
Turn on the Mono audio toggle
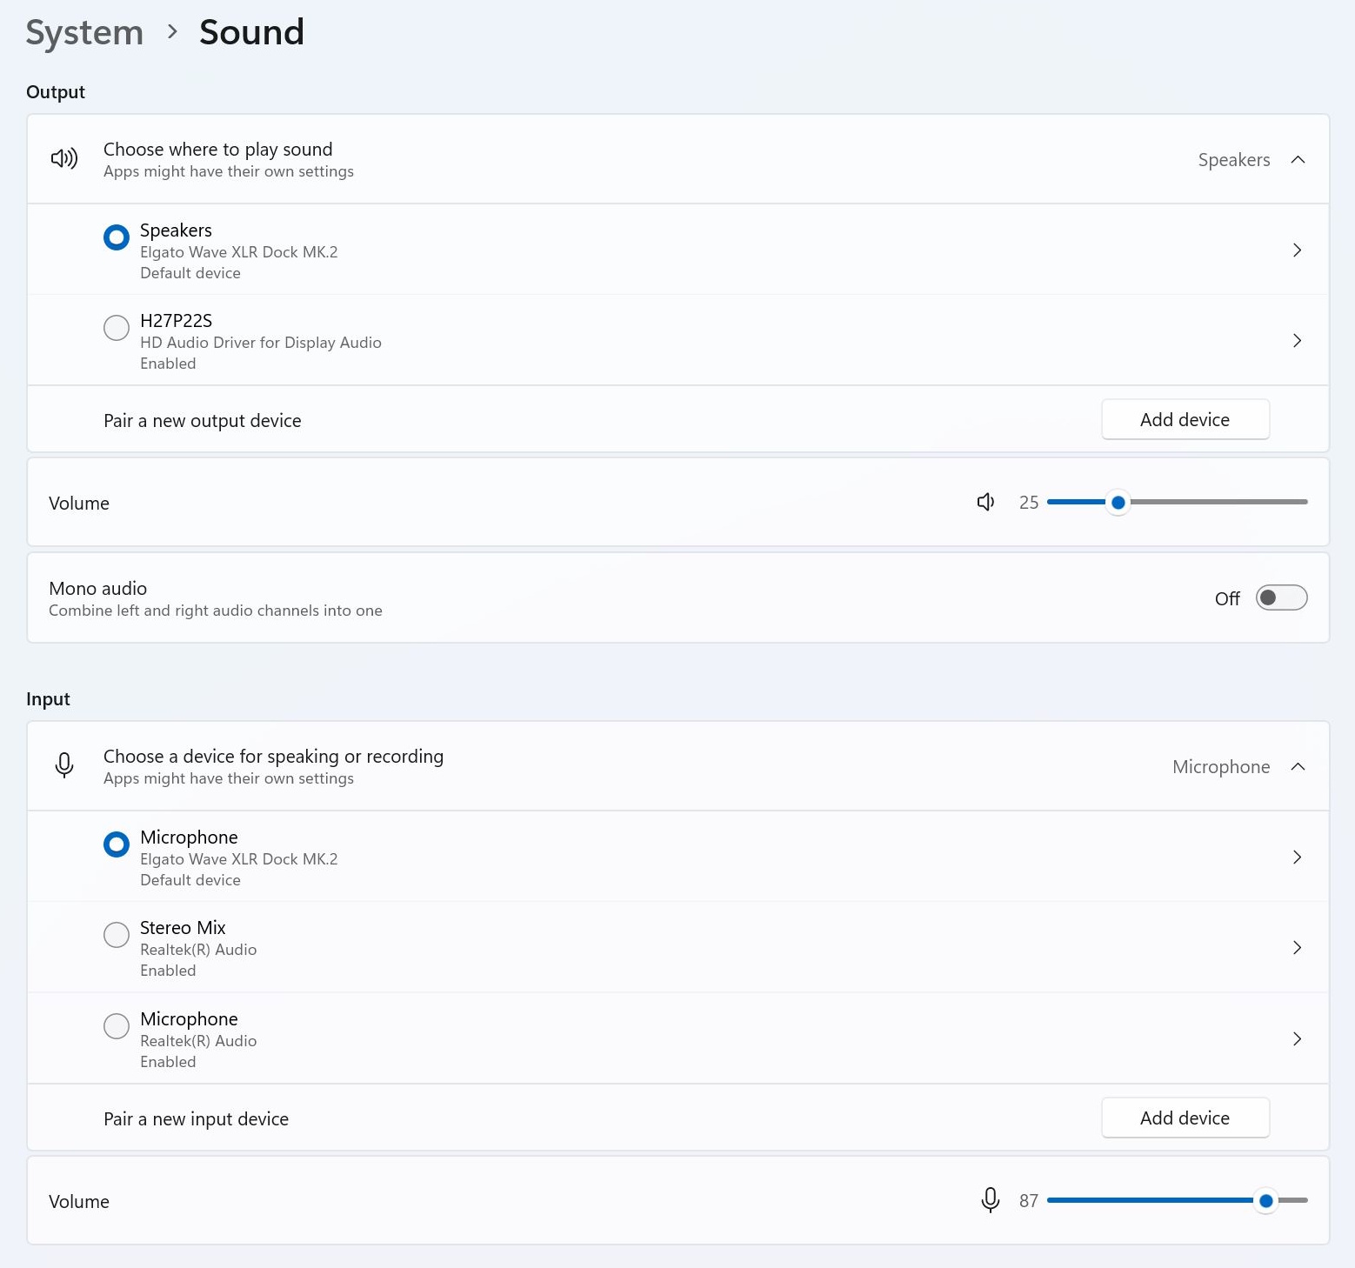pos(1280,597)
